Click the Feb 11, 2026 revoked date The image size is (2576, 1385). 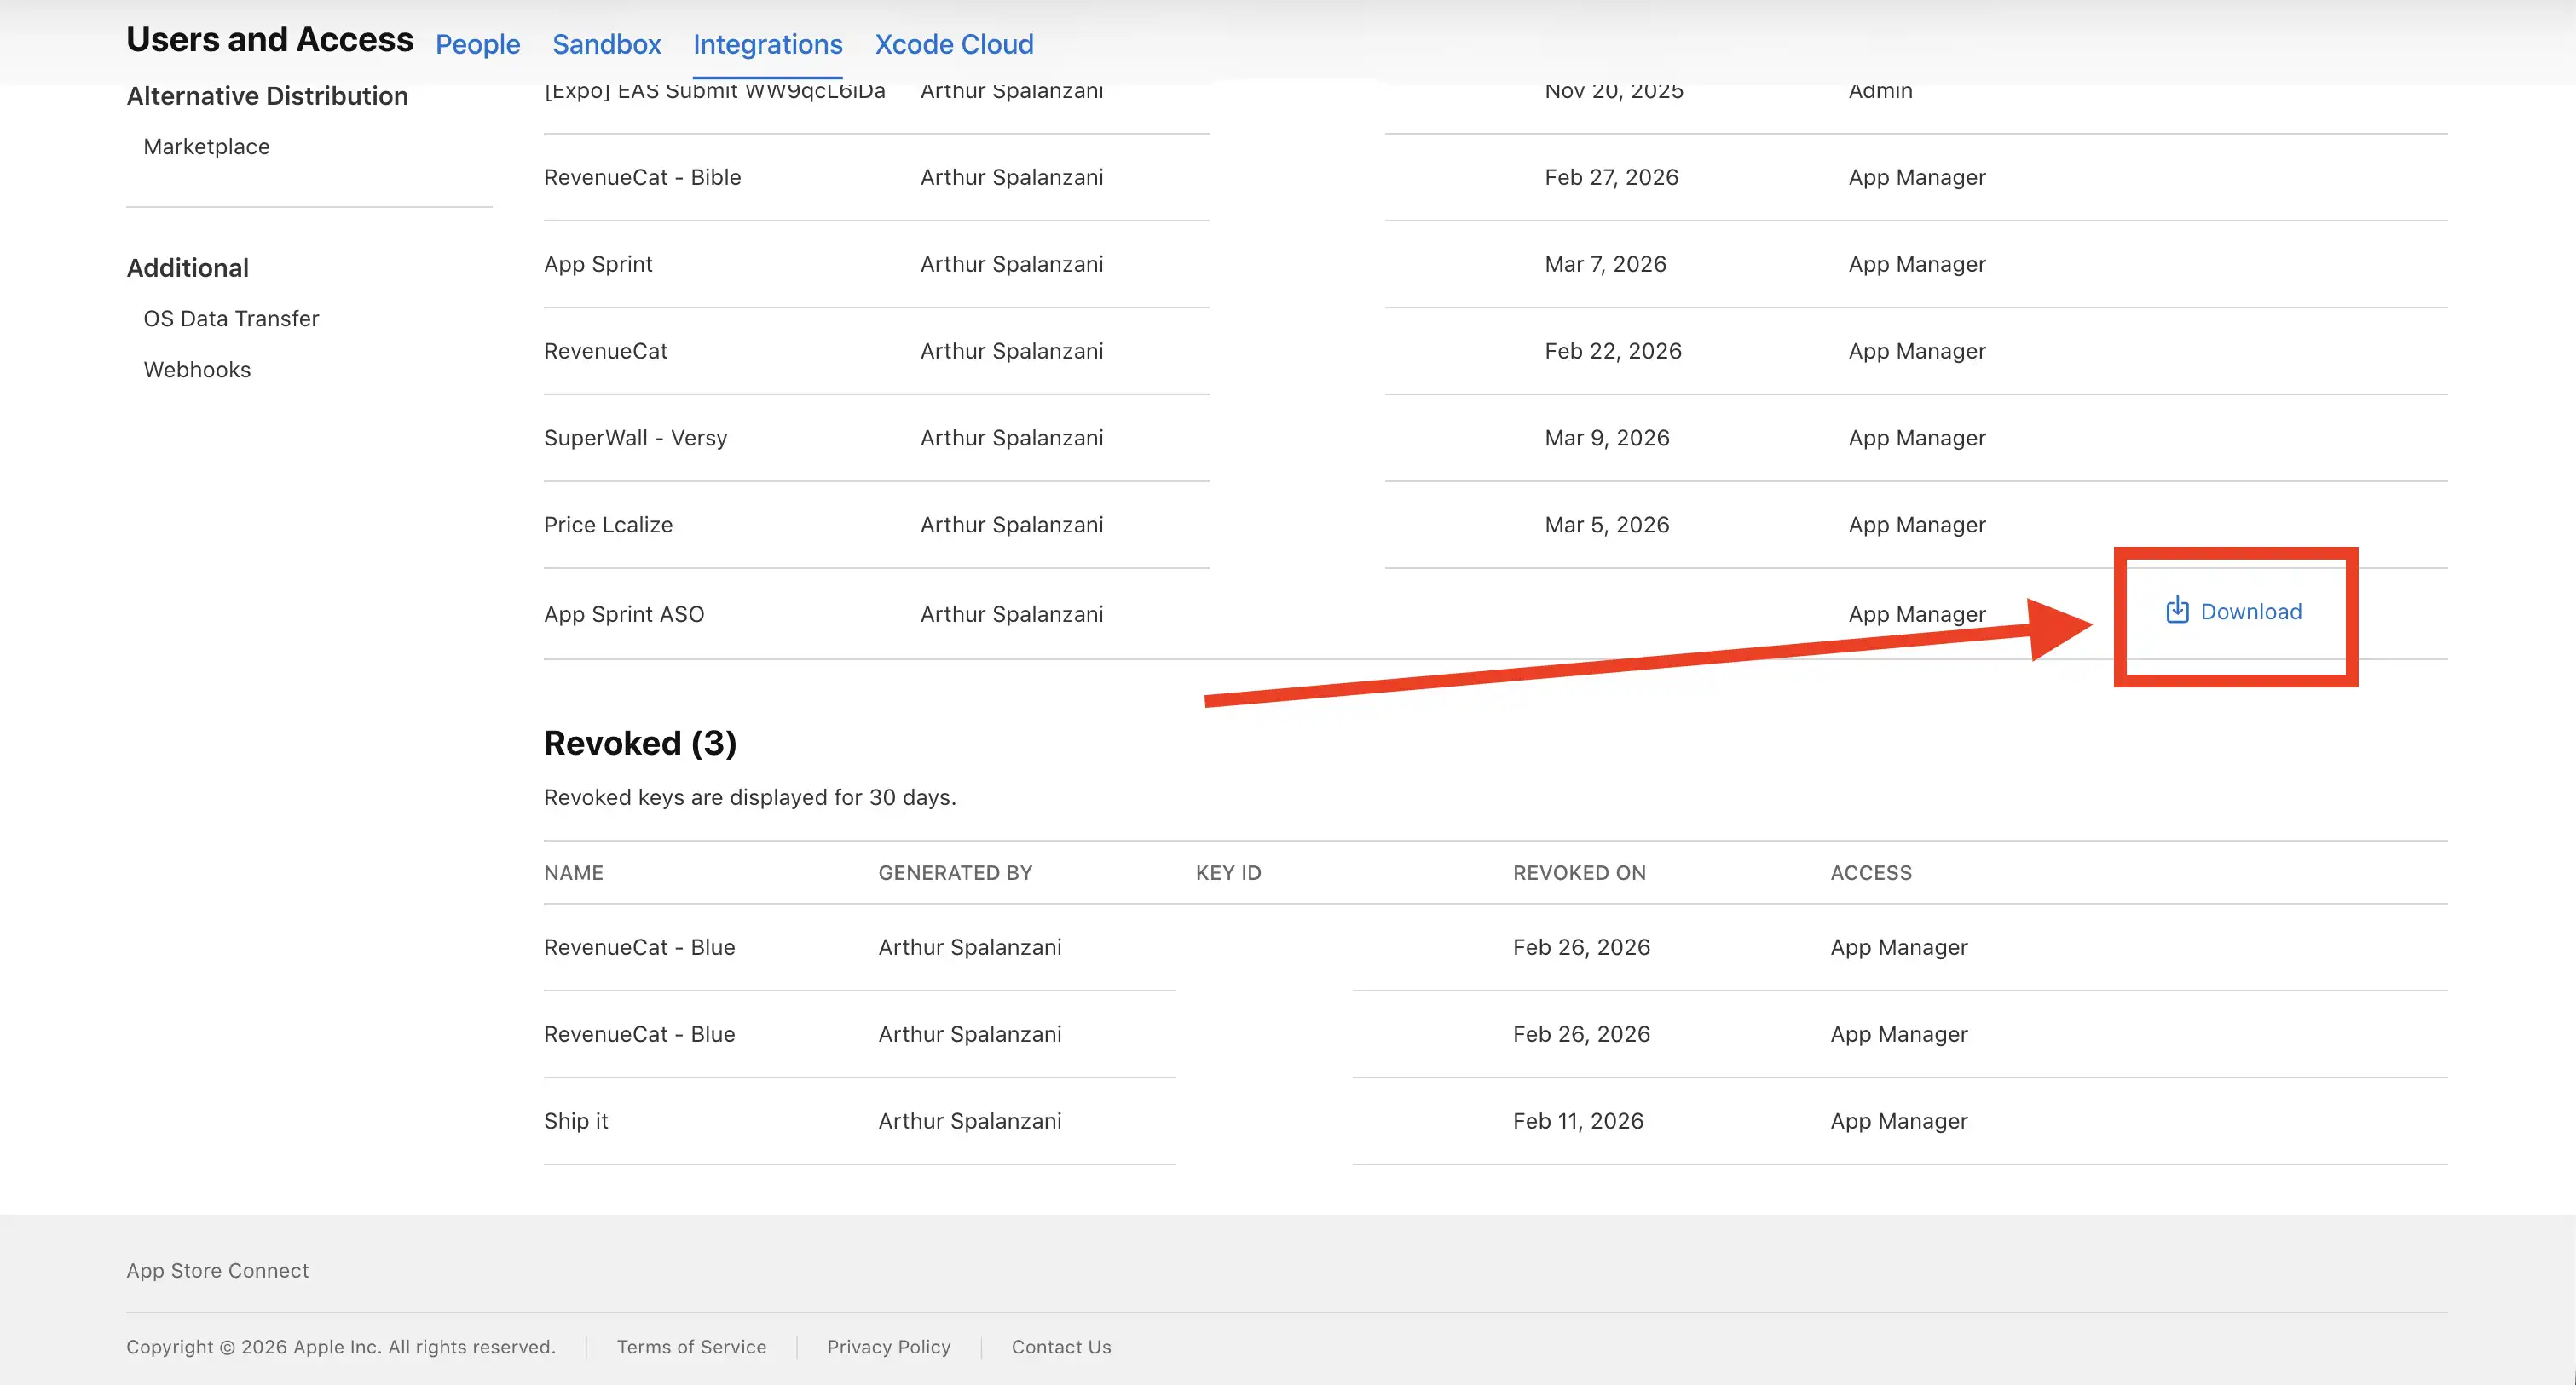[x=1578, y=1120]
